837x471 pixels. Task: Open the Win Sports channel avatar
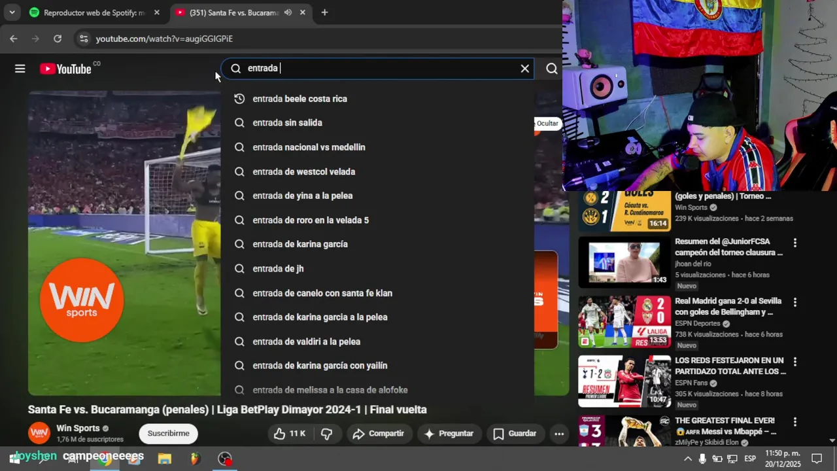pyautogui.click(x=39, y=433)
